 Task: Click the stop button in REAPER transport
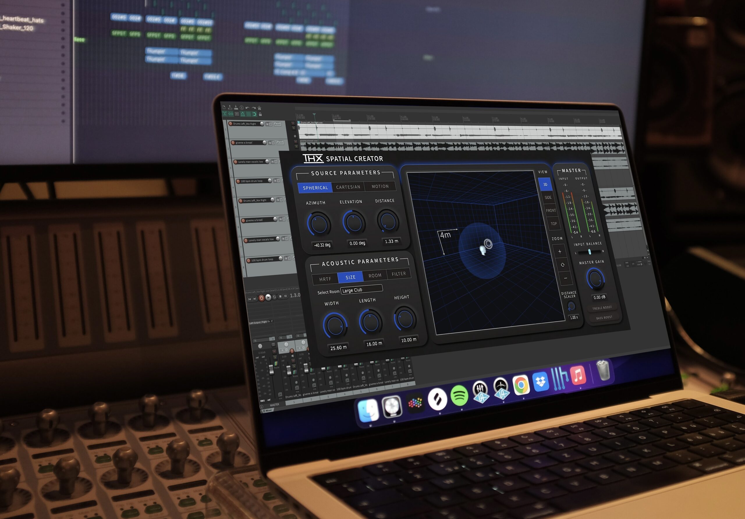pyautogui.click(x=280, y=296)
